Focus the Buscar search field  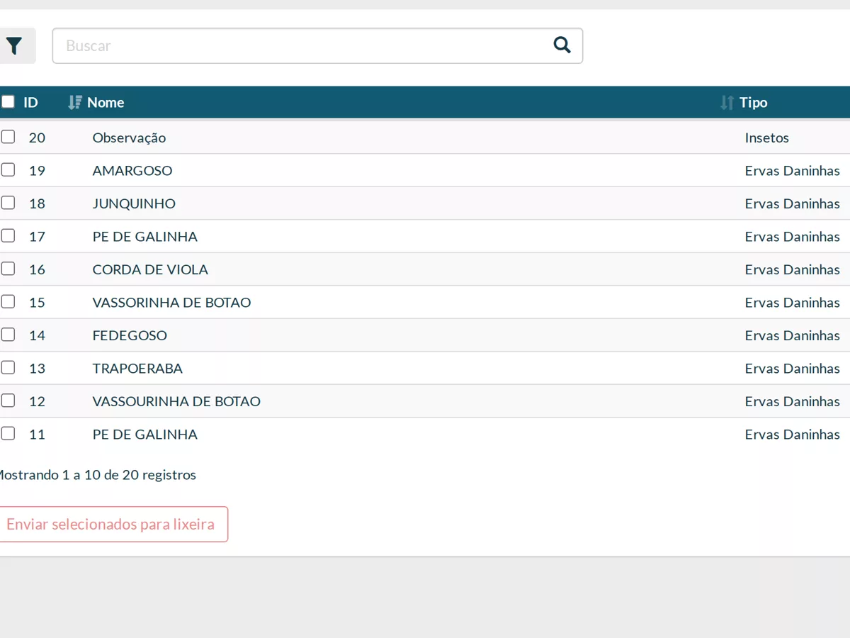point(317,46)
